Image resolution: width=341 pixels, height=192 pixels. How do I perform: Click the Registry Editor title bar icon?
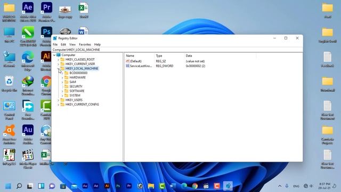[x=55, y=38]
